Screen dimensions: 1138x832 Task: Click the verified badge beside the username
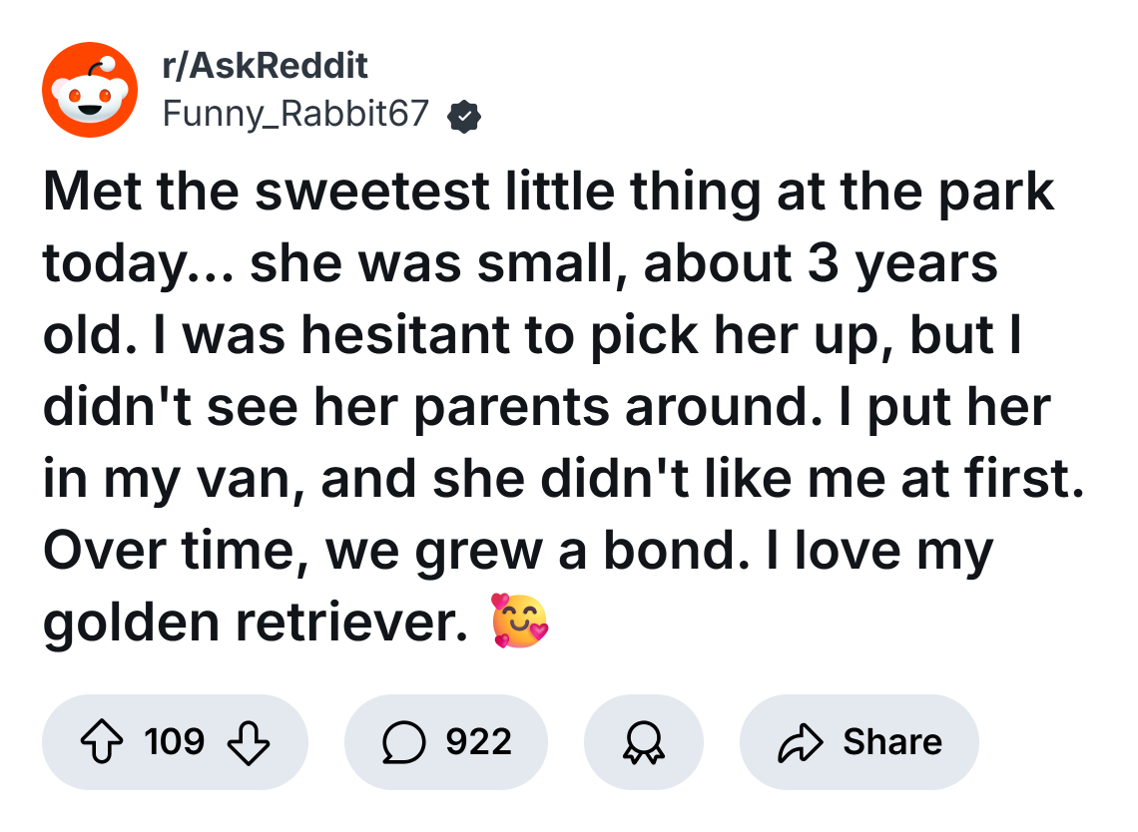click(463, 118)
